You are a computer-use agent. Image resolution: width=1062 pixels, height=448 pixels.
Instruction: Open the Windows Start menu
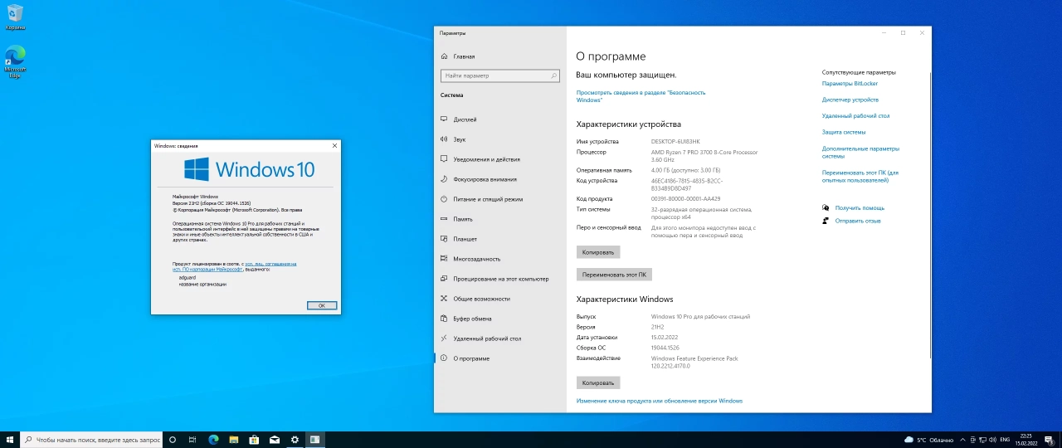tap(10, 440)
